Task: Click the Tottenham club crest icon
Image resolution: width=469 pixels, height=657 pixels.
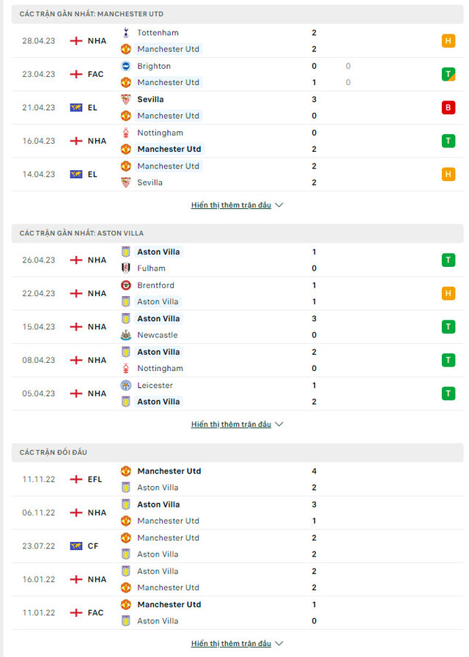Action: coord(125,33)
